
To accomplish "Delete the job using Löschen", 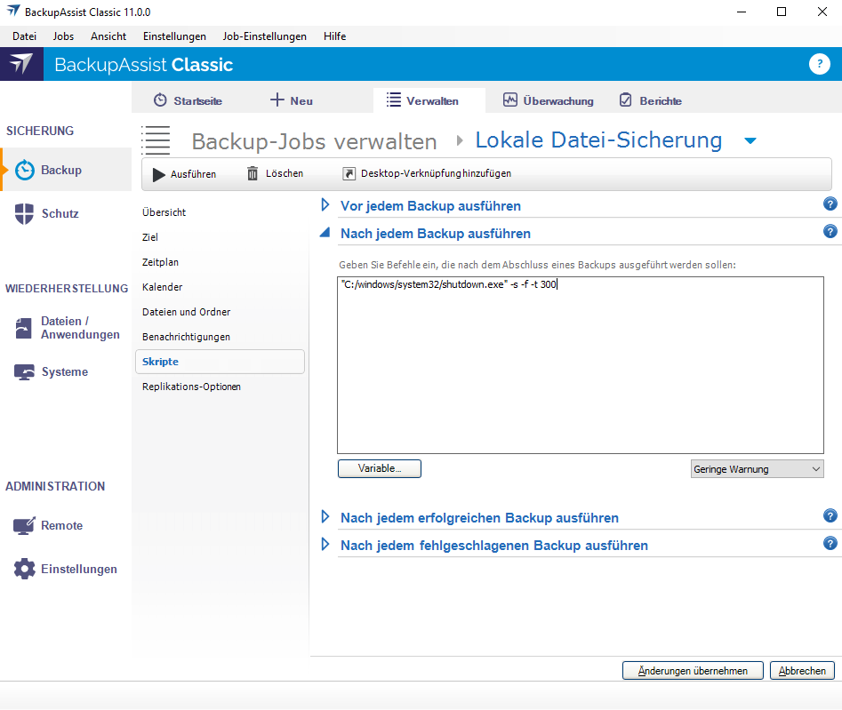I will tap(275, 174).
